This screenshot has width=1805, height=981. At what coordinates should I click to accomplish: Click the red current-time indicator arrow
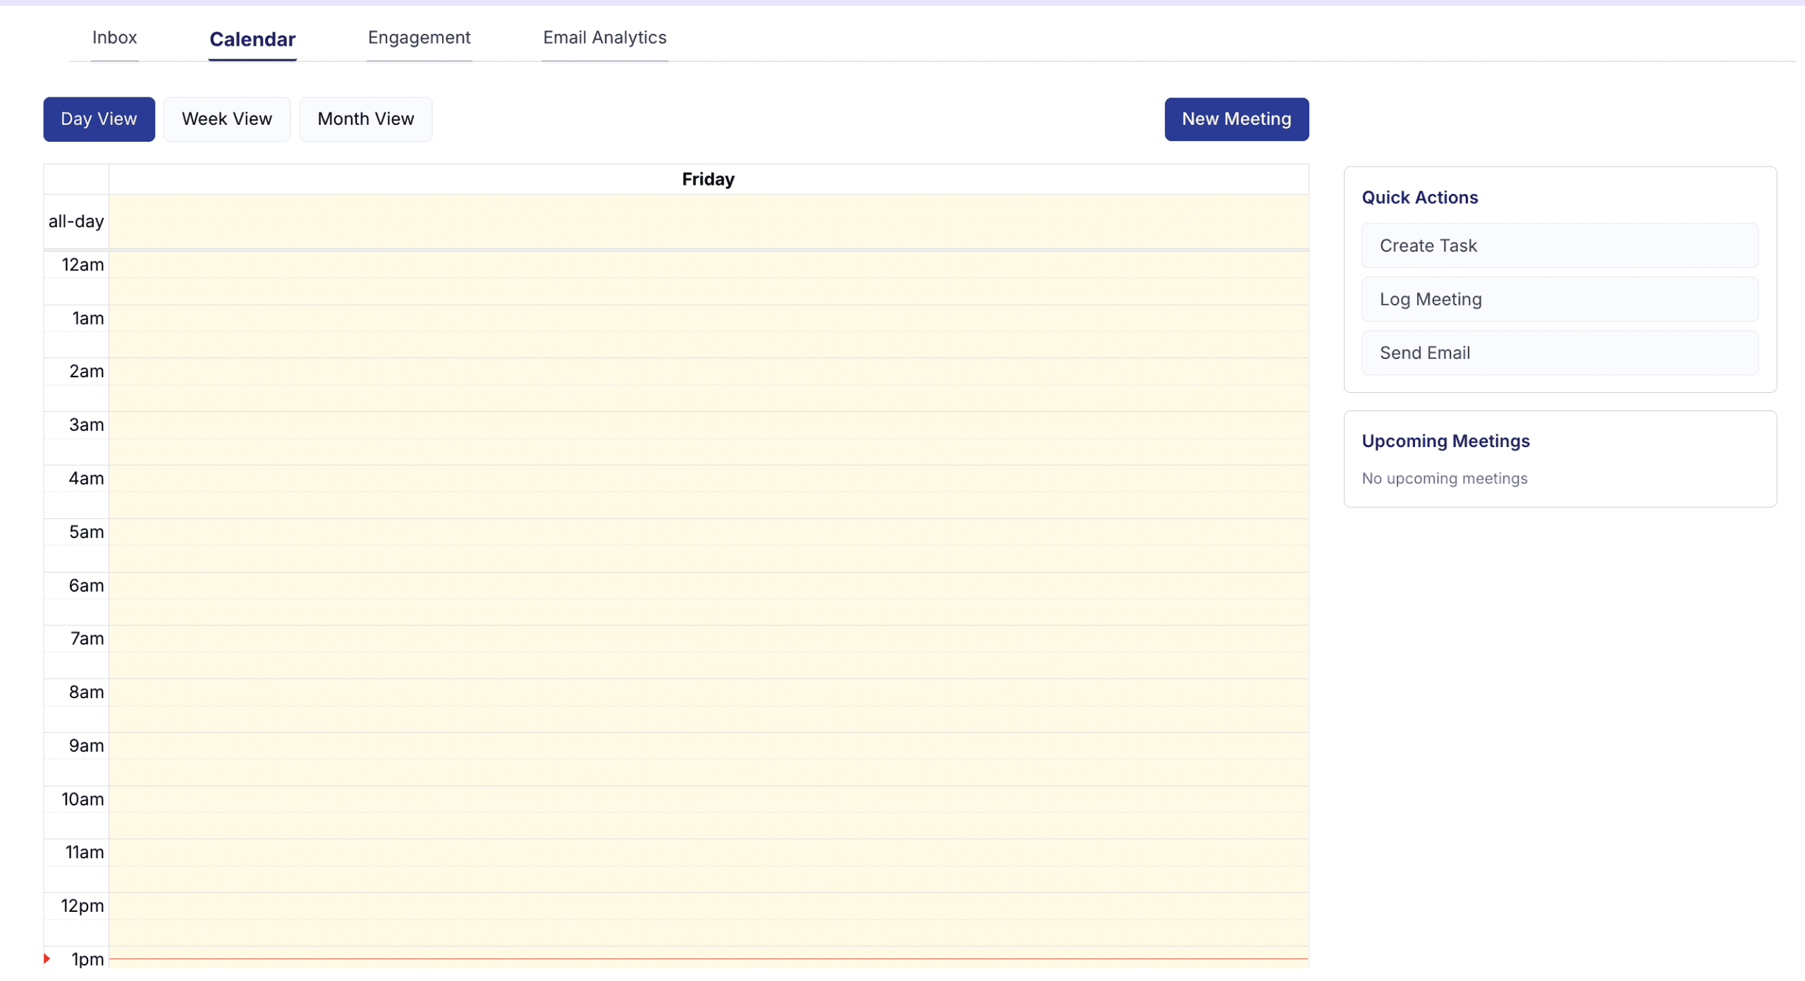click(x=47, y=958)
